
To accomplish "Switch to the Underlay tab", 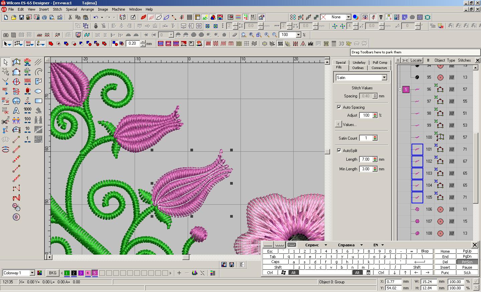I will [359, 62].
